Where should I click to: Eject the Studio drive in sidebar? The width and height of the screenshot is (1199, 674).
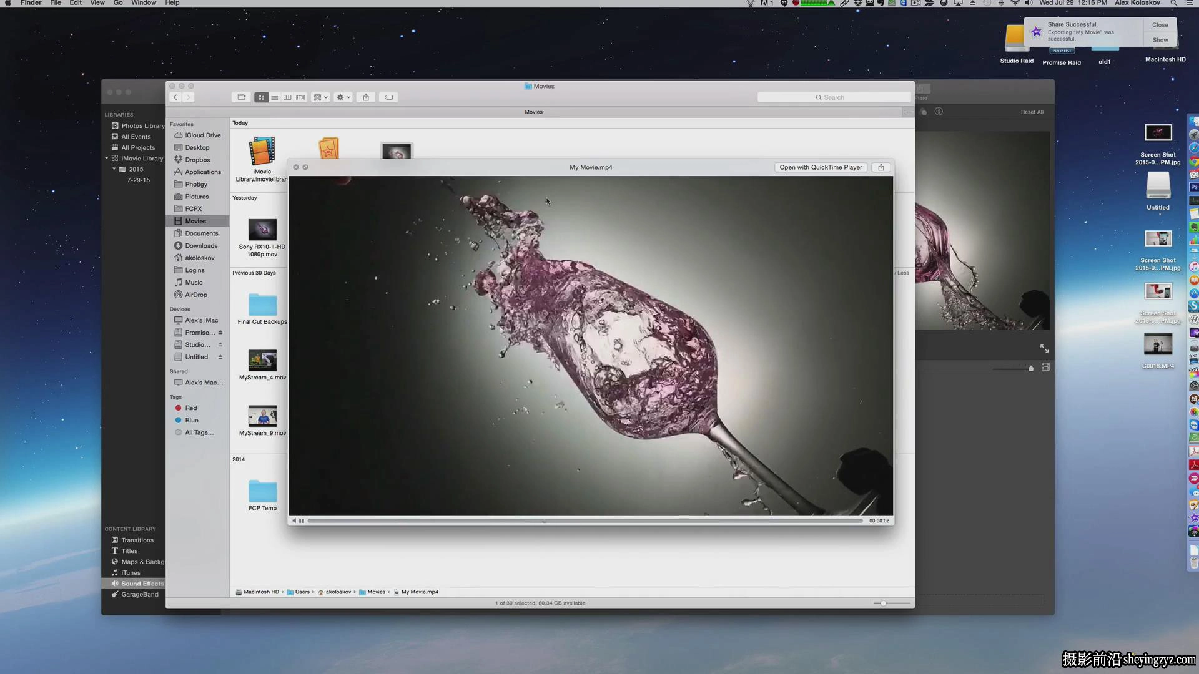click(220, 344)
